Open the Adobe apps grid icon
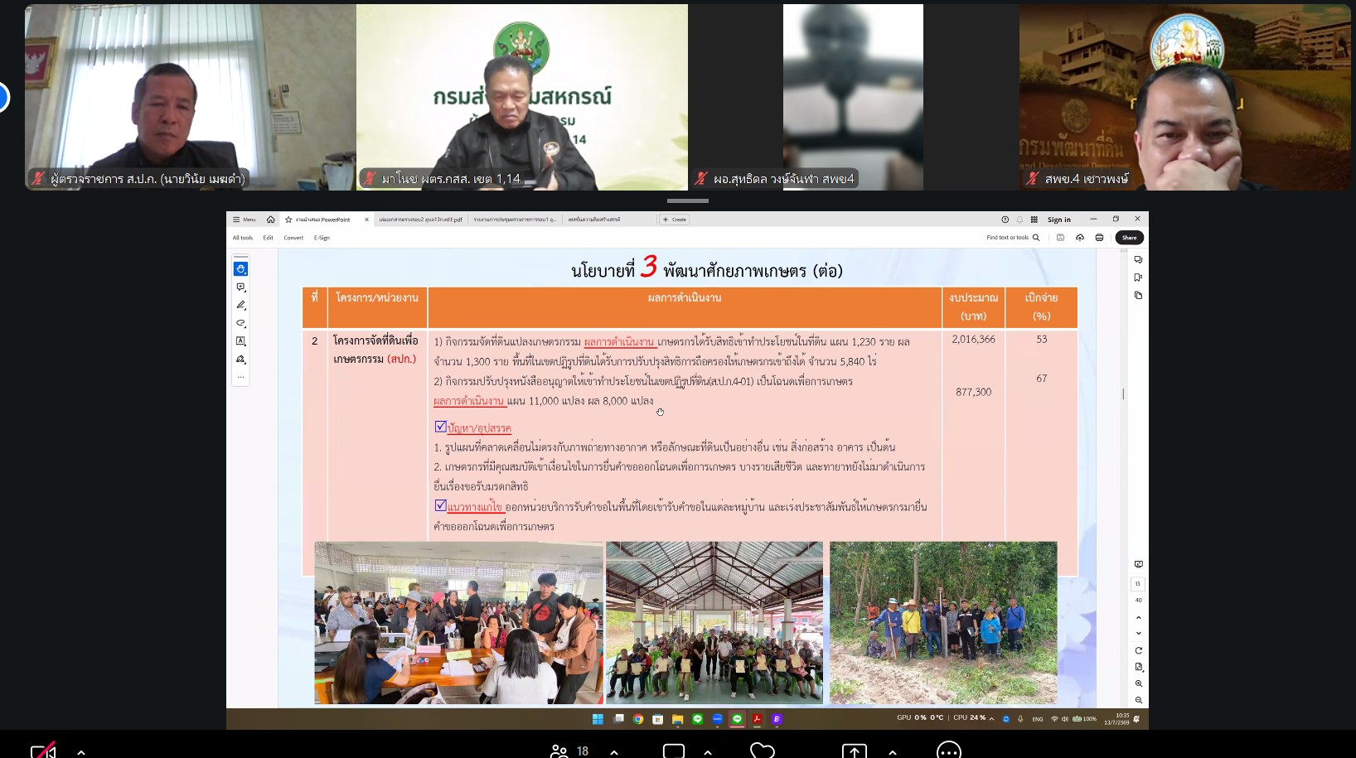 click(x=1034, y=220)
